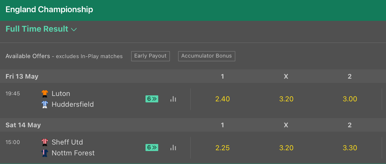Open more markets badge for Luton v Huddersfield

152,99
